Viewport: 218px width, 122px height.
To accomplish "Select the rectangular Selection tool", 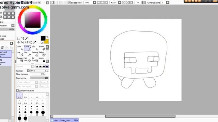I will pyautogui.click(x=19, y=38).
